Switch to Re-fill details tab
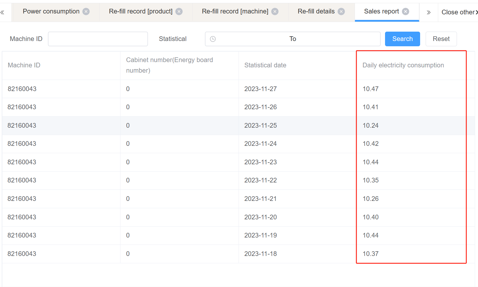 click(316, 11)
